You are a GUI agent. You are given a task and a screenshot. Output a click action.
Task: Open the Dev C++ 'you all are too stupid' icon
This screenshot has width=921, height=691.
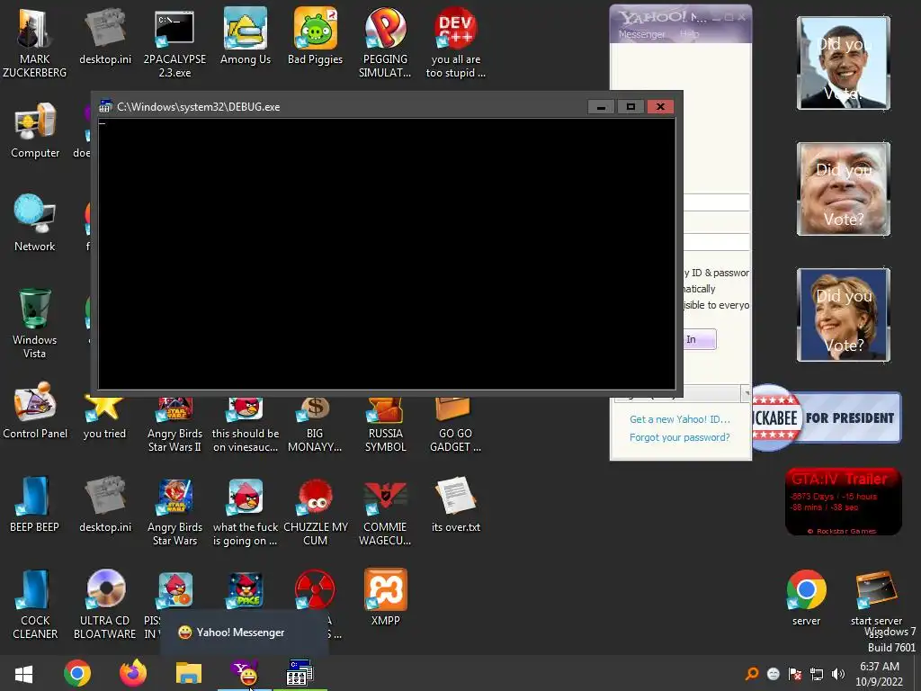[456, 41]
